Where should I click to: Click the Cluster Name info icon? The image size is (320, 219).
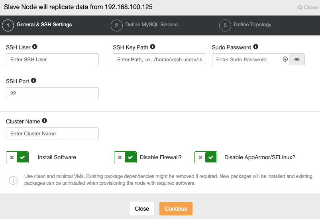(x=45, y=121)
